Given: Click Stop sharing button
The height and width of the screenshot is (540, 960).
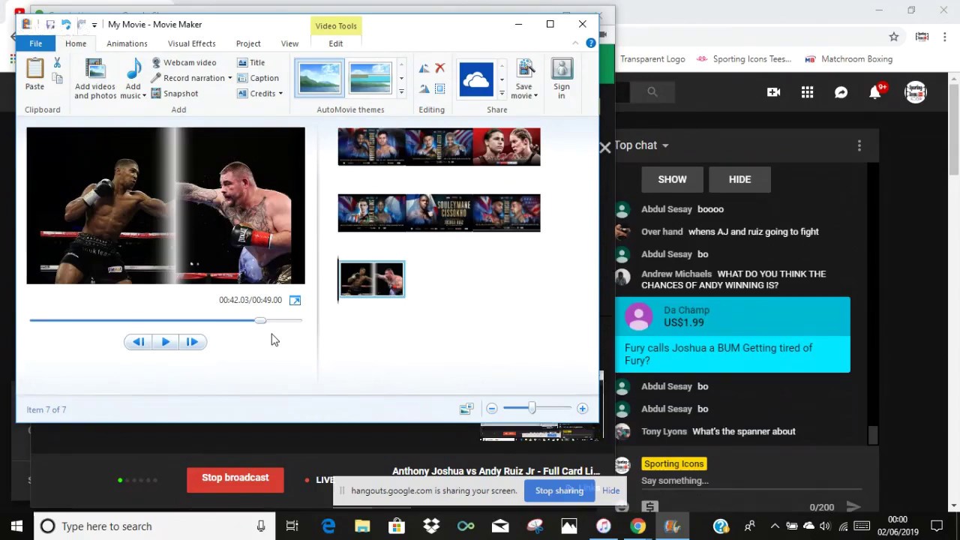Looking at the screenshot, I should (x=559, y=490).
